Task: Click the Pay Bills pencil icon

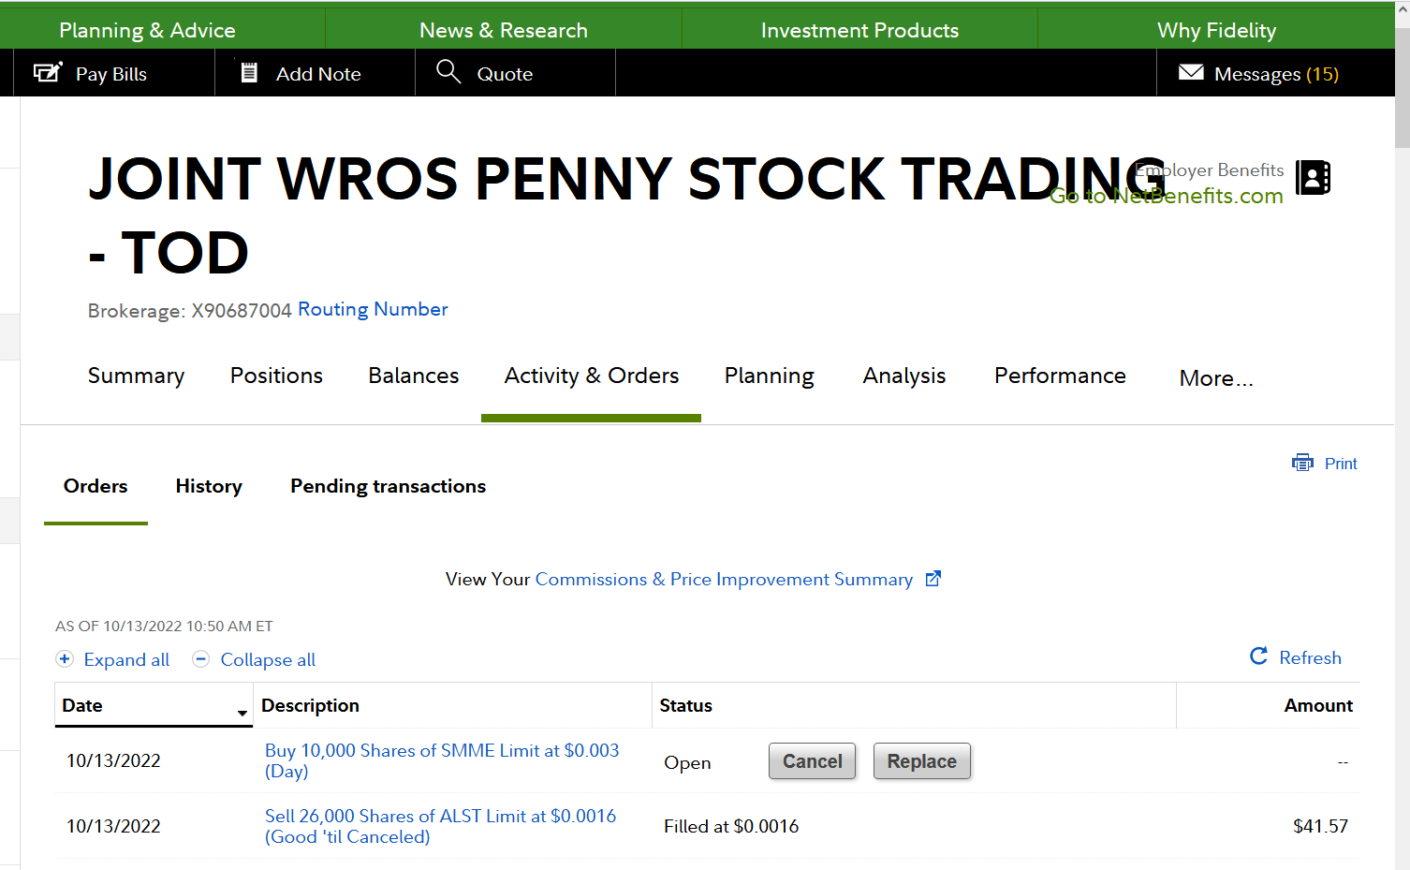Action: (x=48, y=72)
